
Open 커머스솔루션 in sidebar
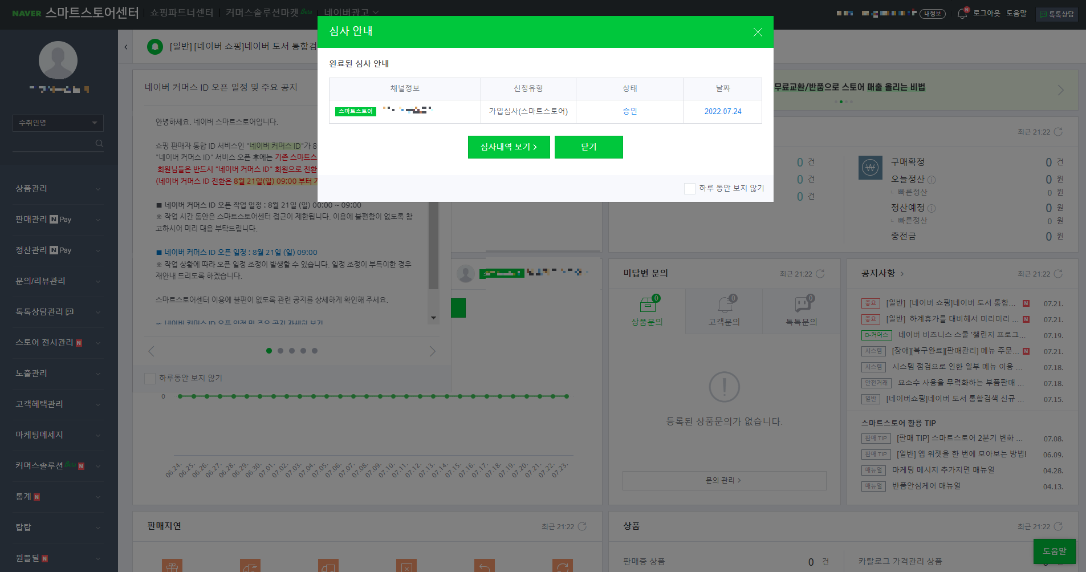tap(58, 466)
